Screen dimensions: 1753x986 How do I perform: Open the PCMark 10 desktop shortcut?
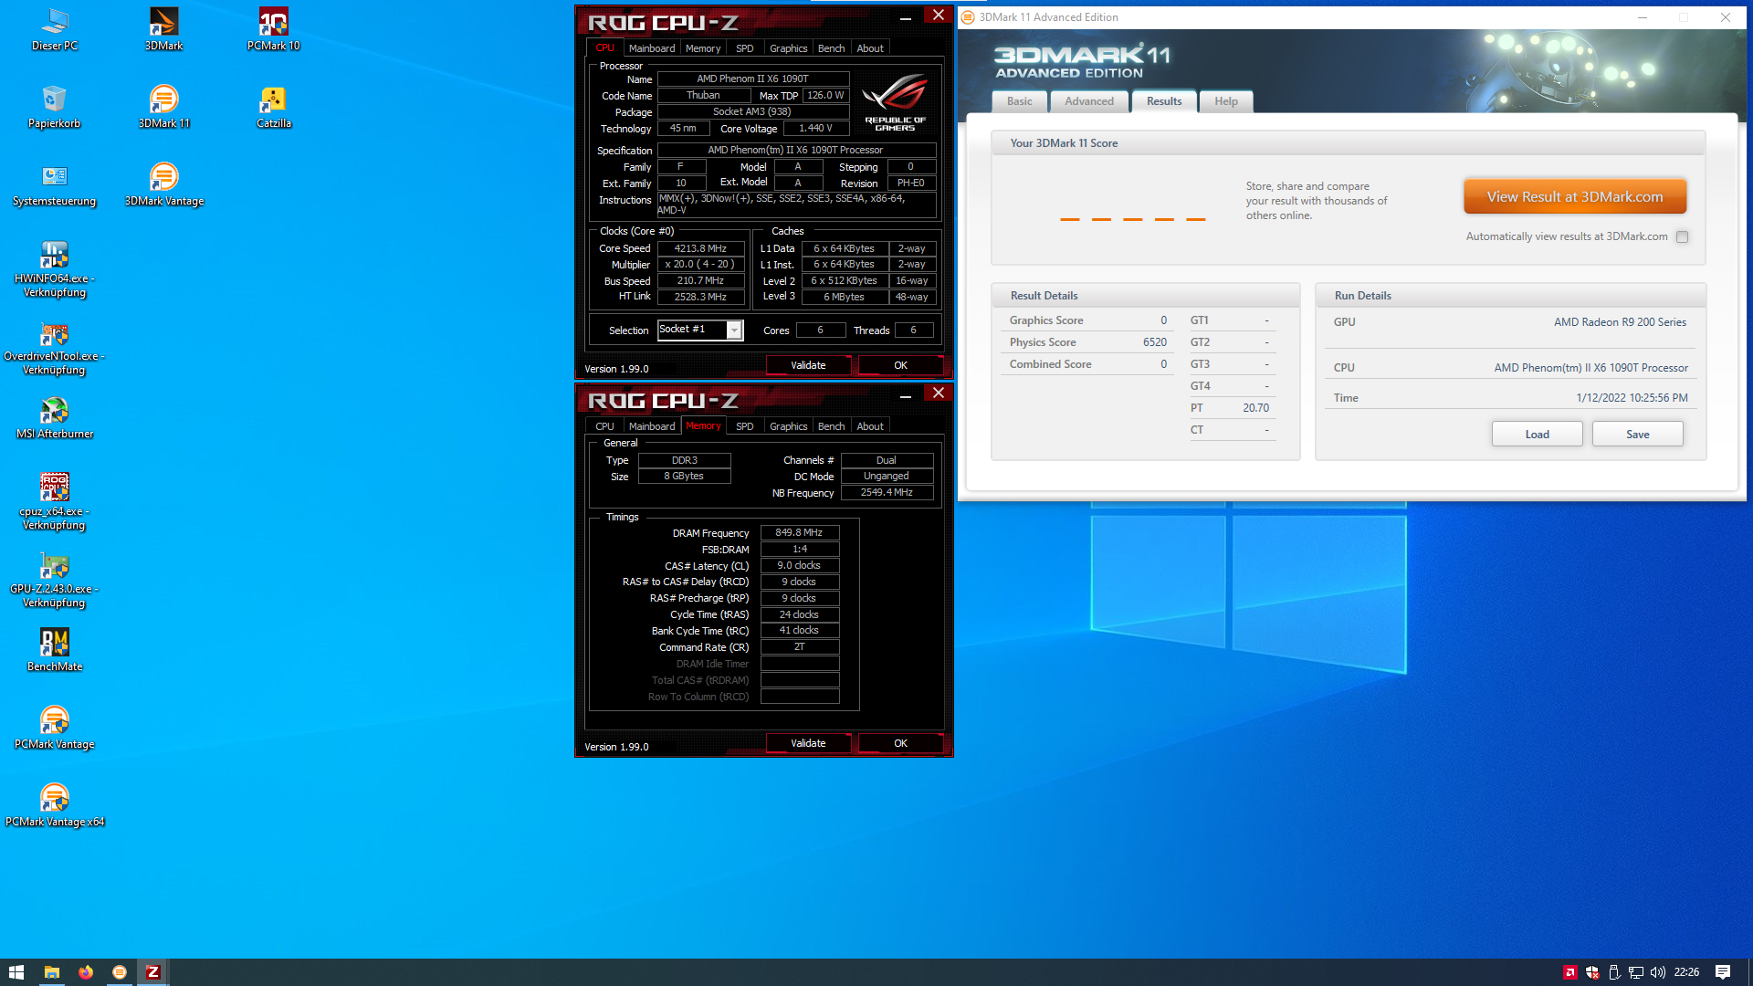(273, 28)
